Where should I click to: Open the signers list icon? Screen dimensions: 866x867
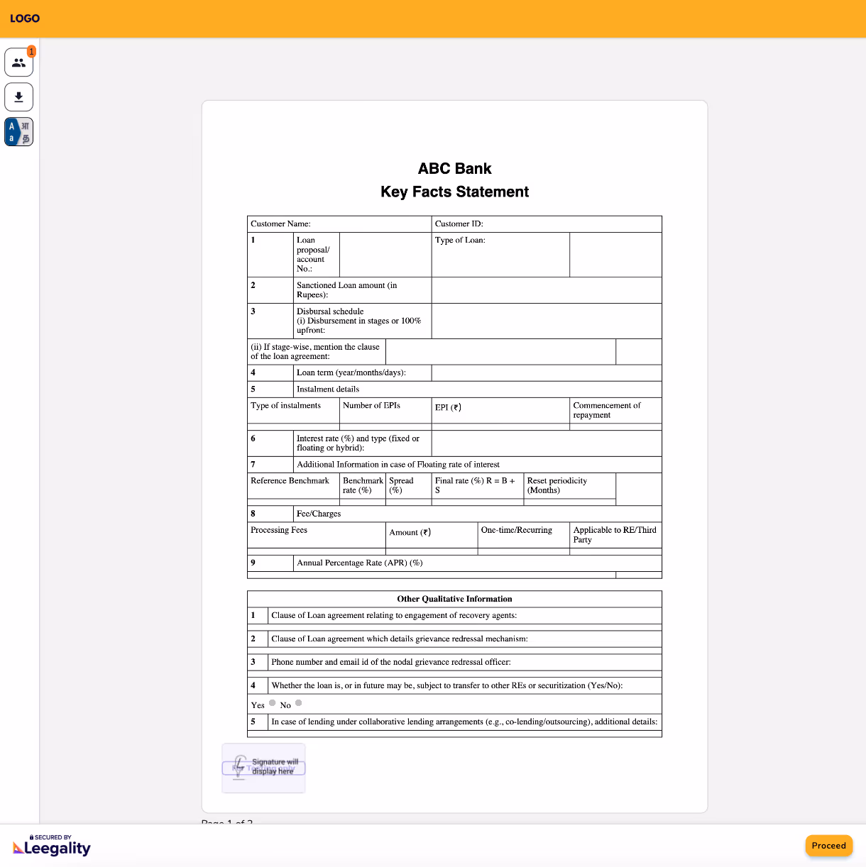point(19,62)
